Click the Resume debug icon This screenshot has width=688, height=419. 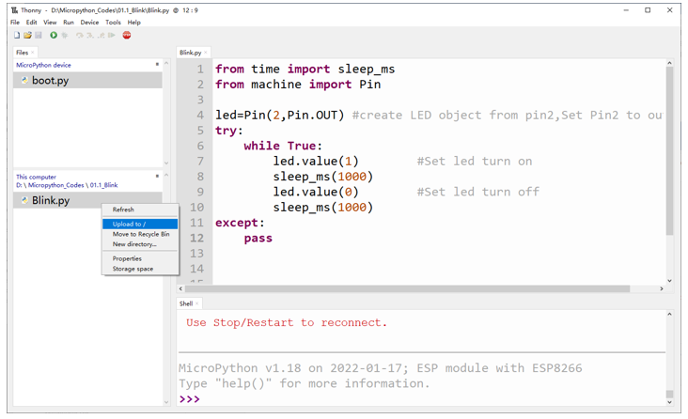coord(112,35)
